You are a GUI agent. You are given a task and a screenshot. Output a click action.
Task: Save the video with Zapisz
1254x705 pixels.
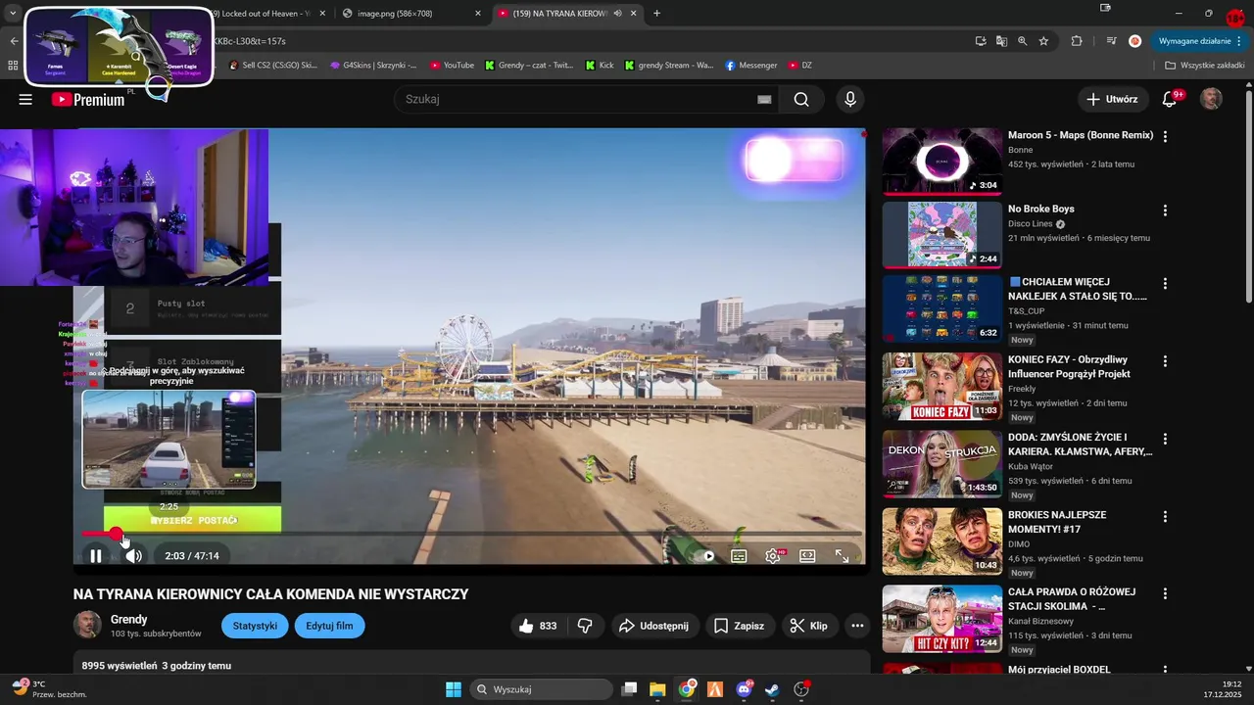click(739, 626)
